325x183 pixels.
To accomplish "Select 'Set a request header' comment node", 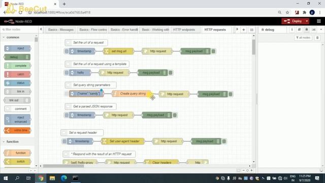I will pyautogui.click(x=82, y=133).
